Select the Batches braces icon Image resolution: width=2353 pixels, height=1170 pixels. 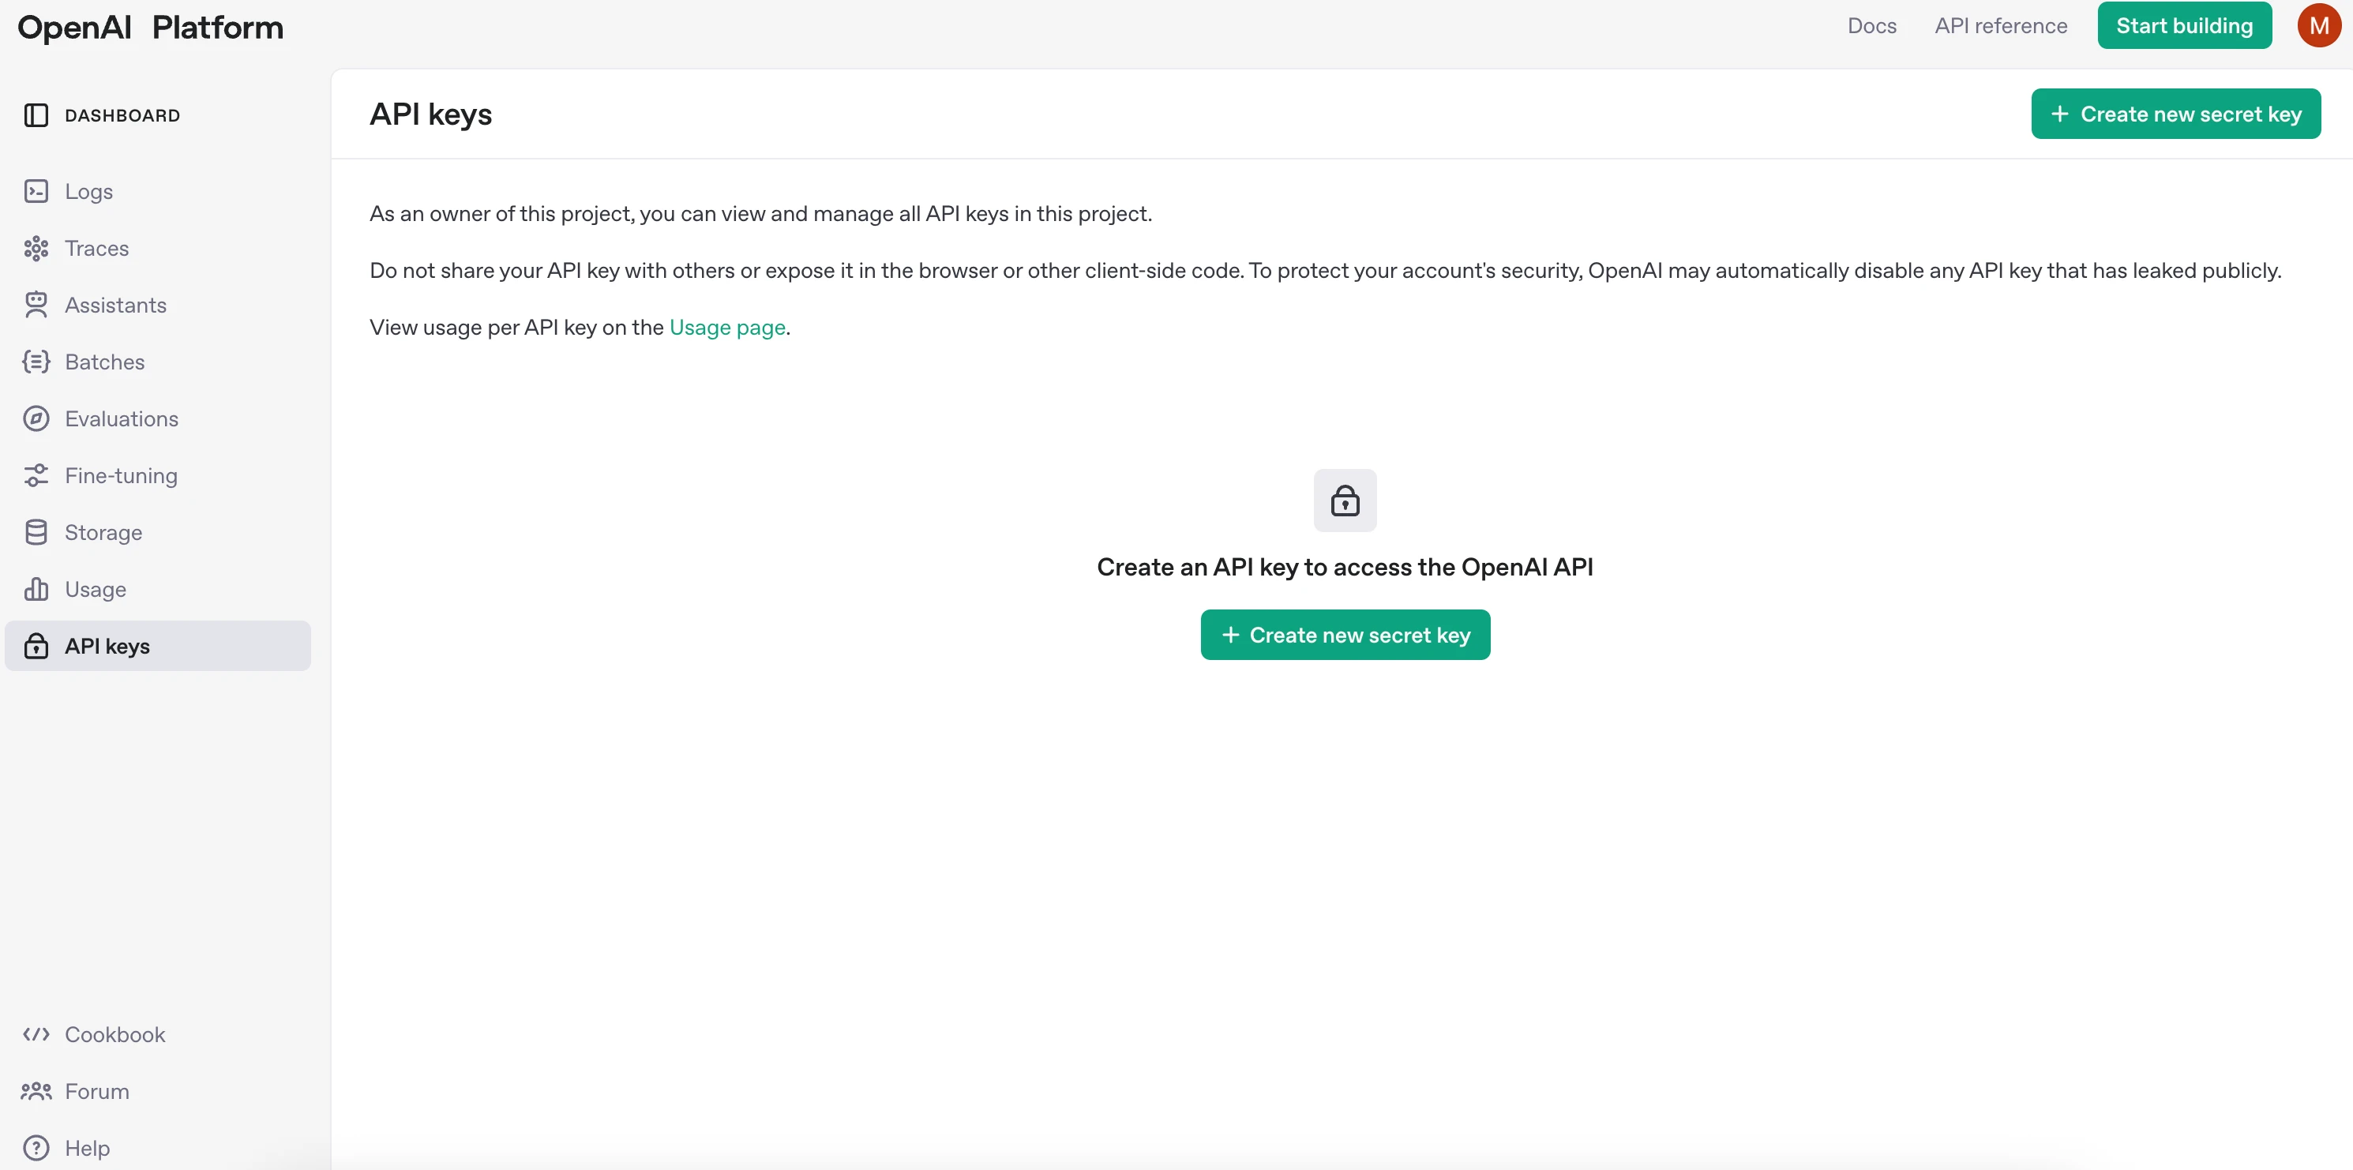coord(36,362)
